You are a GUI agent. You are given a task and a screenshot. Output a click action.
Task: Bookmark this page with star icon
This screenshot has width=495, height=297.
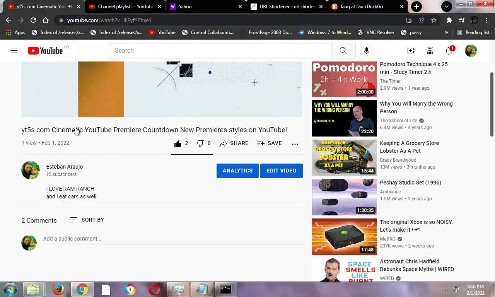pos(434,20)
